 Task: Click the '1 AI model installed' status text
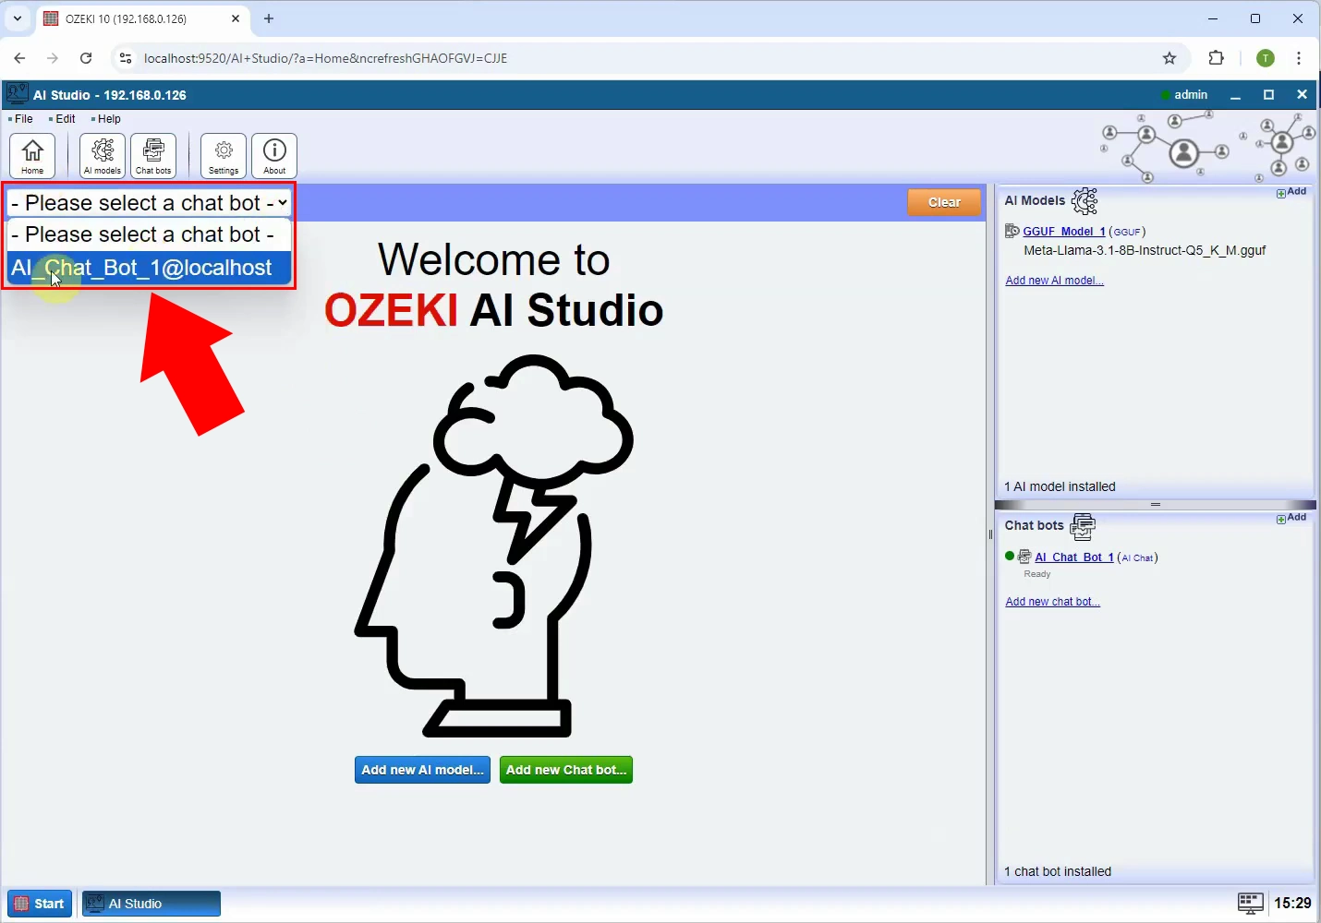(x=1060, y=486)
